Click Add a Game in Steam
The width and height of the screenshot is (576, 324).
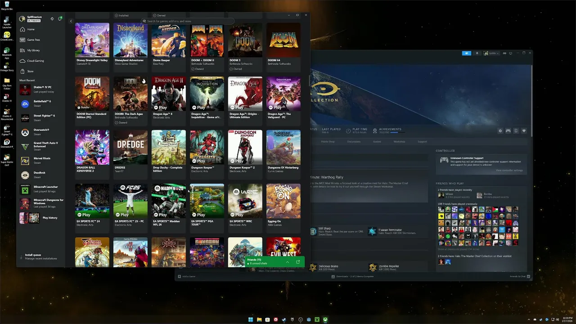pos(187,276)
